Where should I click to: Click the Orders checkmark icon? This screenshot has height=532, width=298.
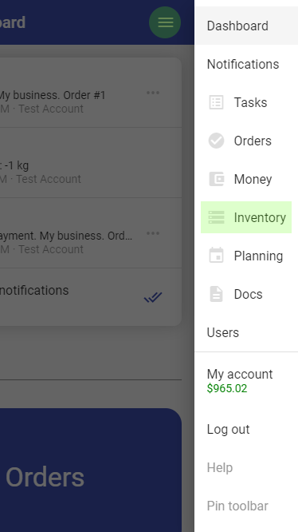(x=216, y=141)
